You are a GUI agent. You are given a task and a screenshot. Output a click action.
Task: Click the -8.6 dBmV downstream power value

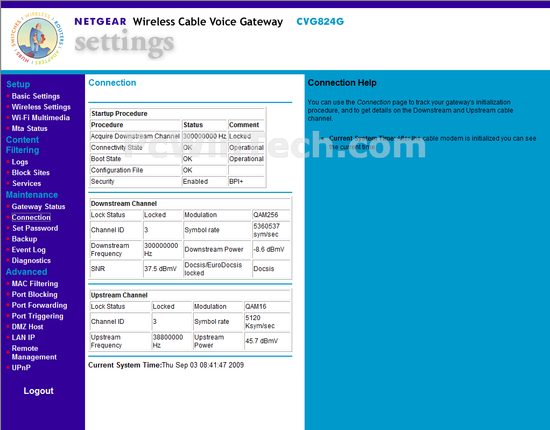271,249
